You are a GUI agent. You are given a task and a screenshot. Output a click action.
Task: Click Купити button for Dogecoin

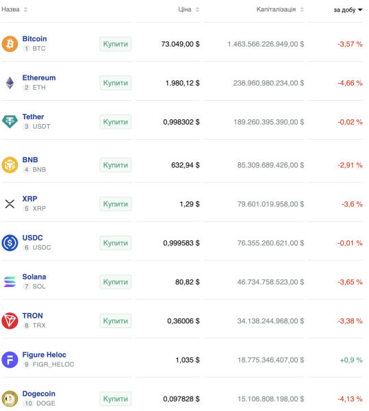115,399
